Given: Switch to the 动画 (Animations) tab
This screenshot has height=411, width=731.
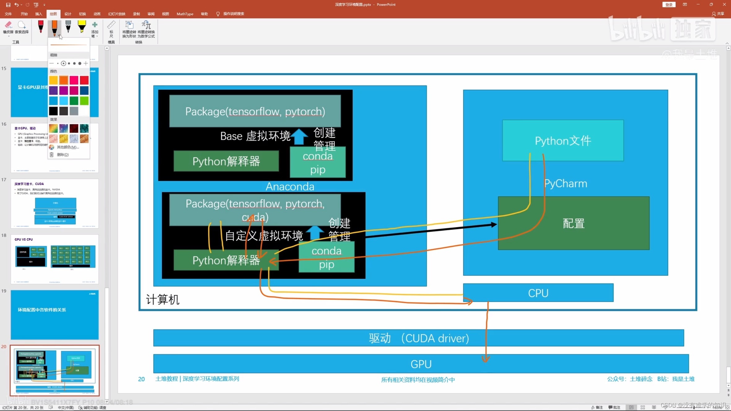Looking at the screenshot, I should pos(97,14).
